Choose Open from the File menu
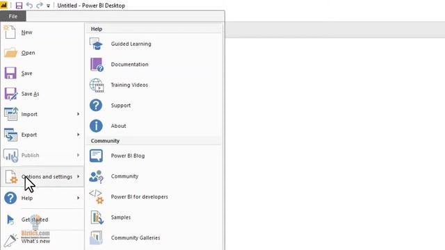This screenshot has height=250, width=445. [42, 53]
